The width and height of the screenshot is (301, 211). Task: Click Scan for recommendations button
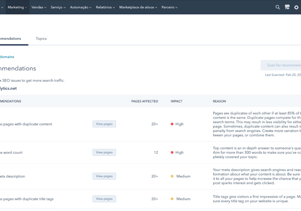281,65
